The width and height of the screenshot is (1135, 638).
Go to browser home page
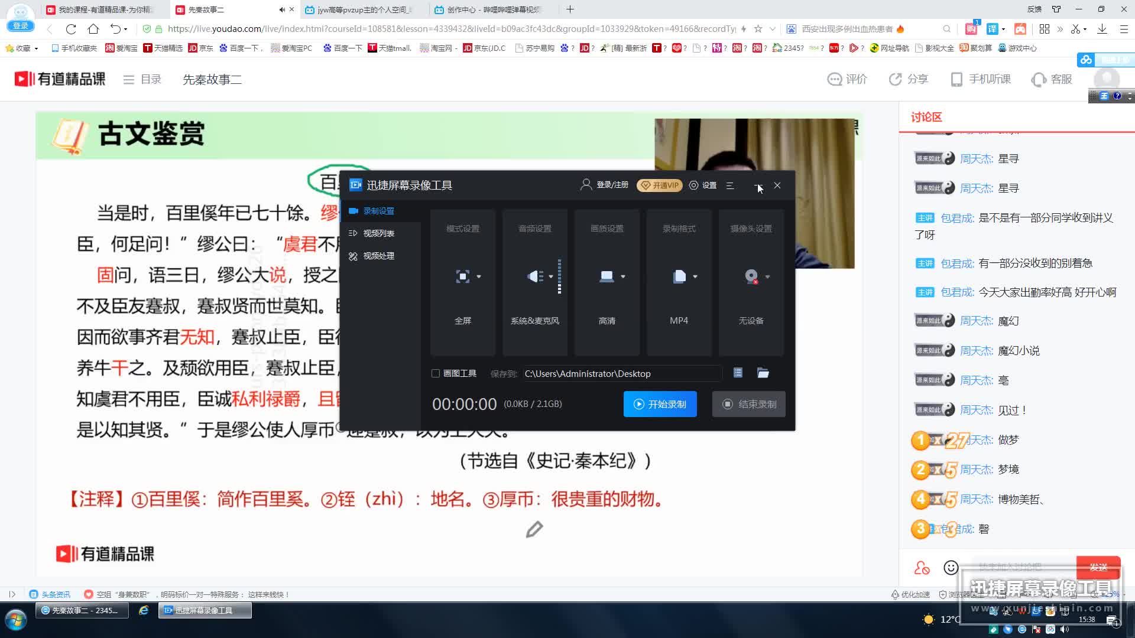93,29
